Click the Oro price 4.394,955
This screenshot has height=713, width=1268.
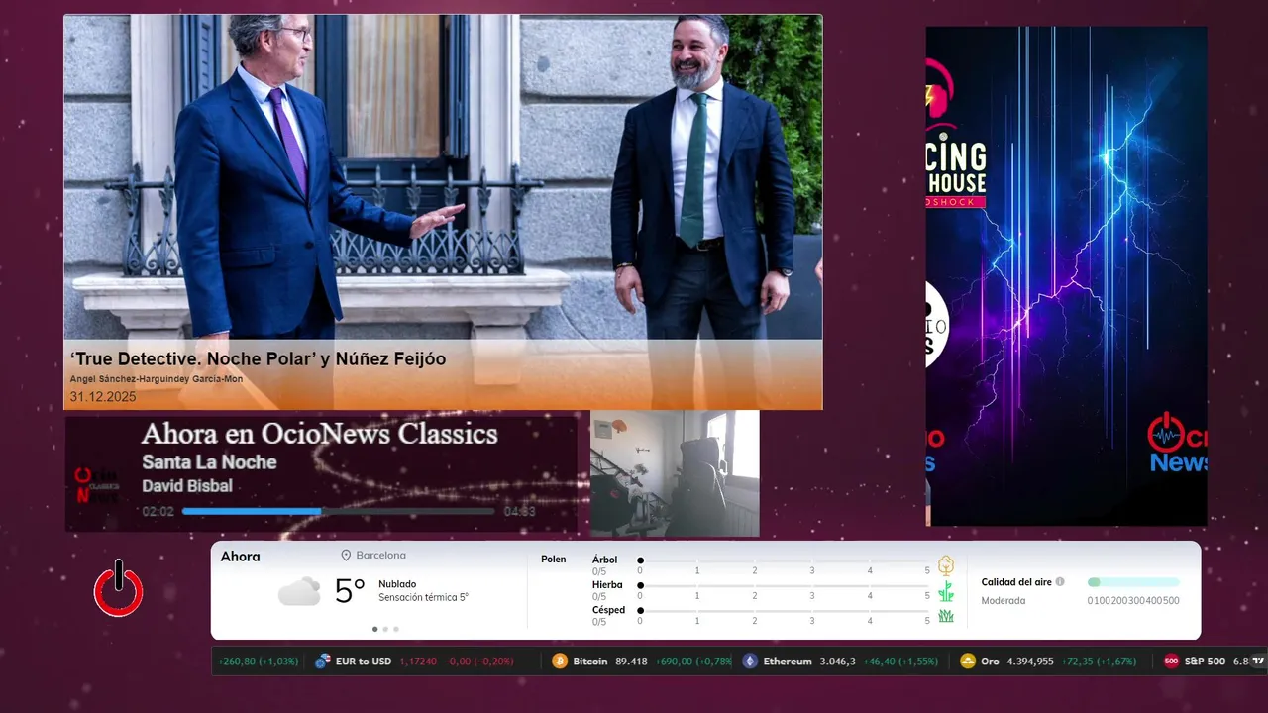(x=1030, y=662)
